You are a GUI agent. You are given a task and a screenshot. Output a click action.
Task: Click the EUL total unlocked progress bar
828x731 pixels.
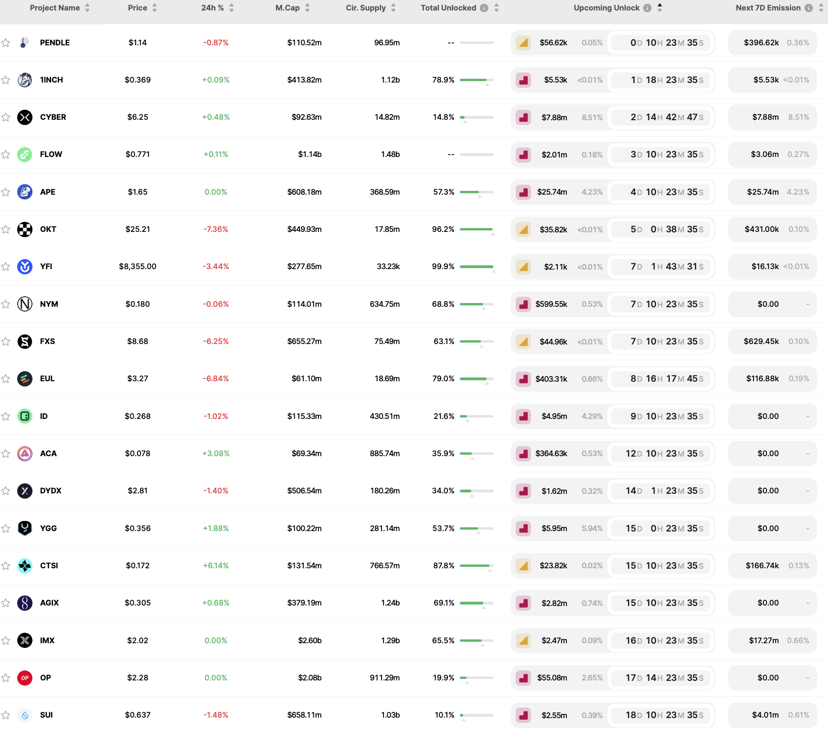476,379
